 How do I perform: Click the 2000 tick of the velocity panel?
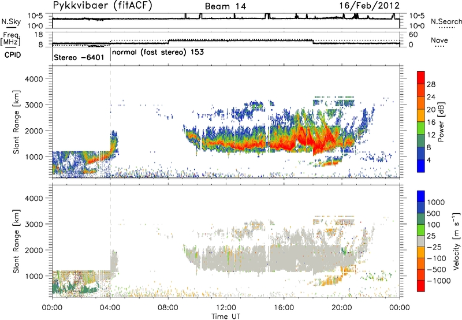pos(33,250)
